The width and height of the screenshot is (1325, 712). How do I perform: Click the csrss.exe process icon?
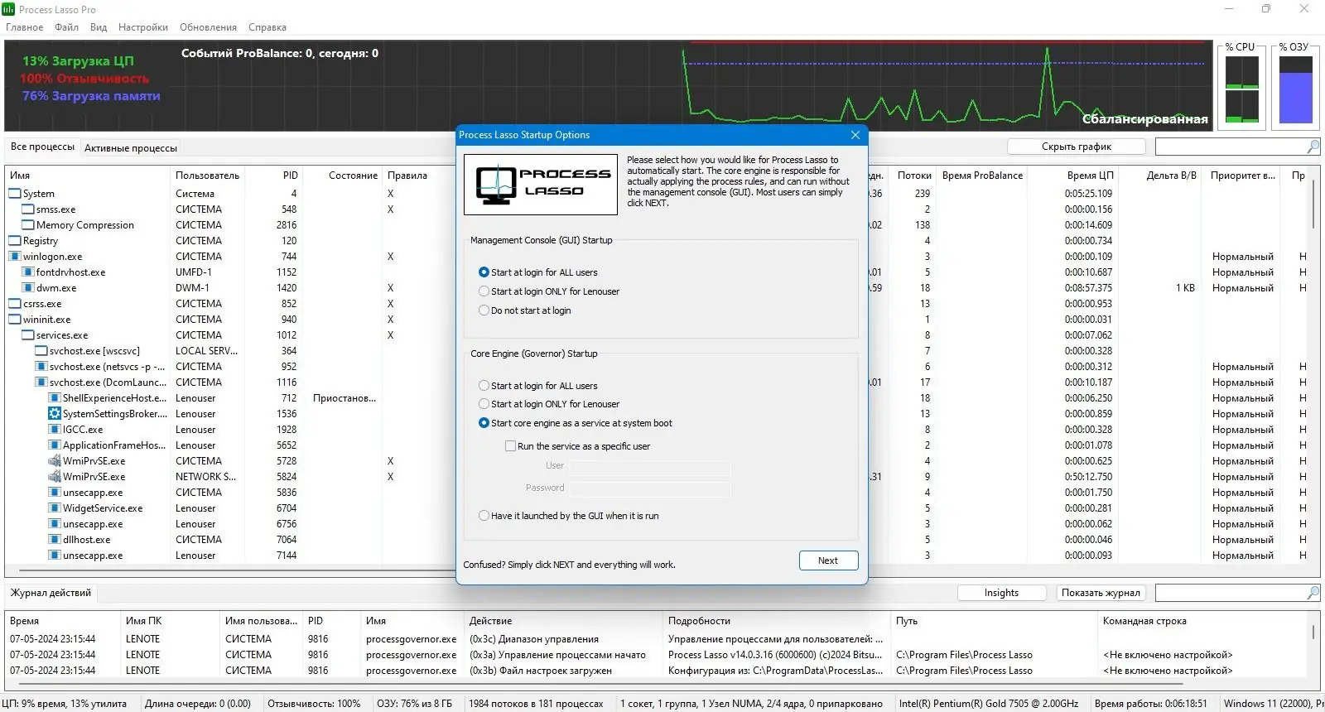point(15,304)
